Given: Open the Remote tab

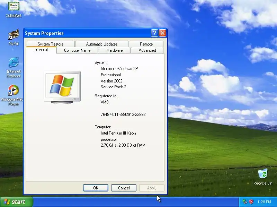Looking at the screenshot, I should click(146, 44).
